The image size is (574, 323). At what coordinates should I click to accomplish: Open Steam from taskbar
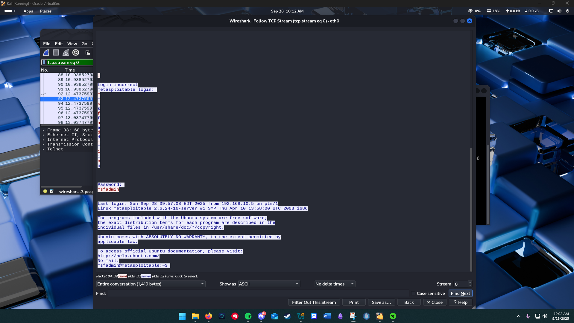[288, 316]
